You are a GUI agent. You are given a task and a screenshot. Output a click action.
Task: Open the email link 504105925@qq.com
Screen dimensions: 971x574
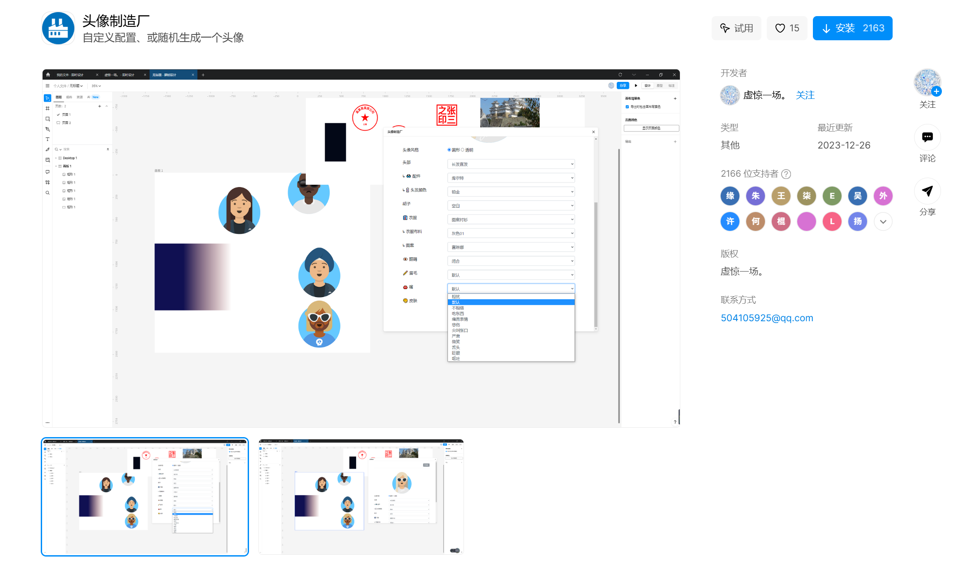pos(767,318)
